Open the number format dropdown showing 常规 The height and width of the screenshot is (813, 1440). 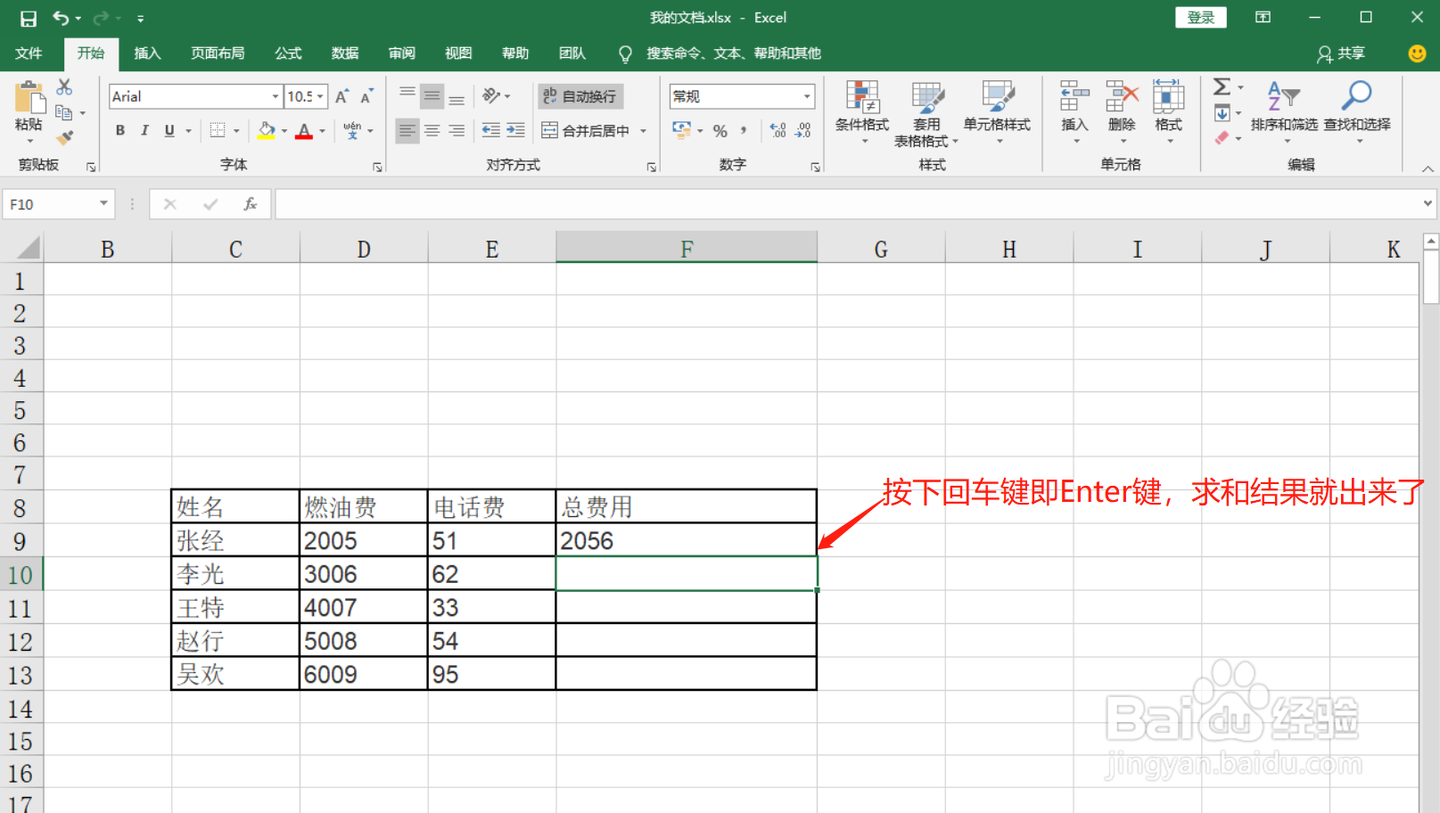tap(802, 95)
